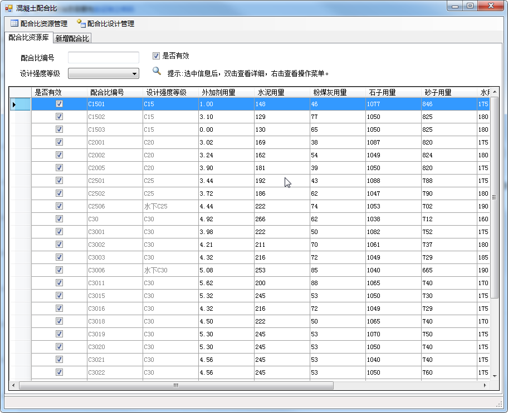Screen dimensions: 508x413
Task: Click the magnifier search icon
Action: pos(157,71)
